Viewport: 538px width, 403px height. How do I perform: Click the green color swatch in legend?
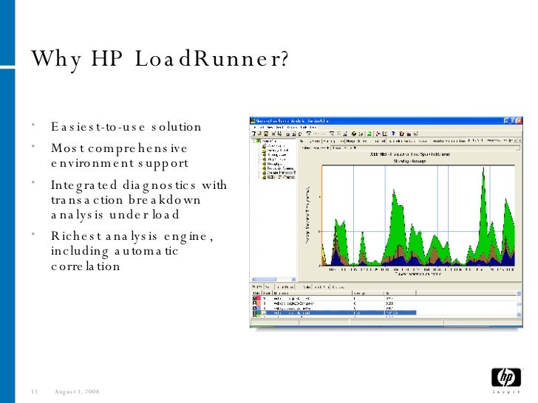(x=259, y=313)
